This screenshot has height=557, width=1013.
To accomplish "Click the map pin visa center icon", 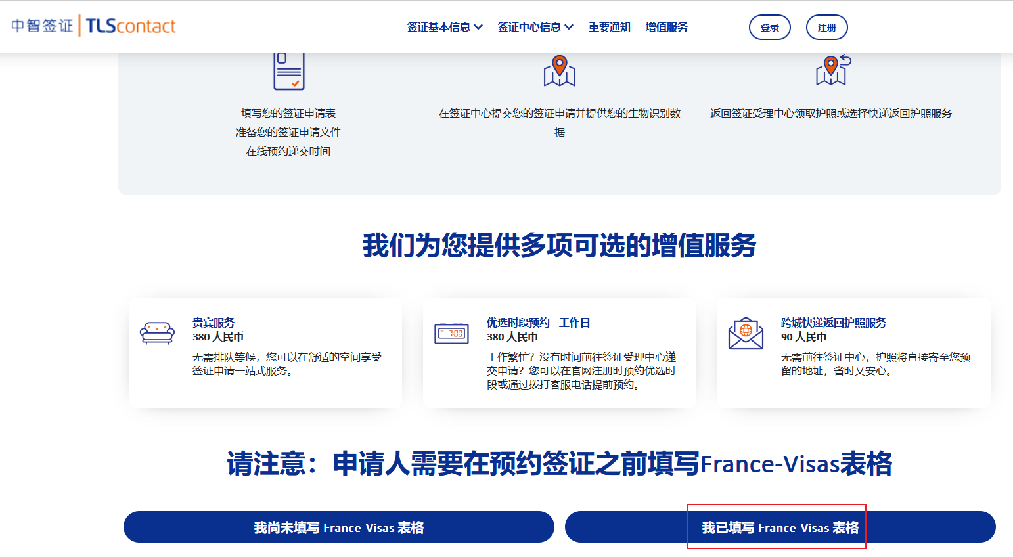I will [560, 71].
